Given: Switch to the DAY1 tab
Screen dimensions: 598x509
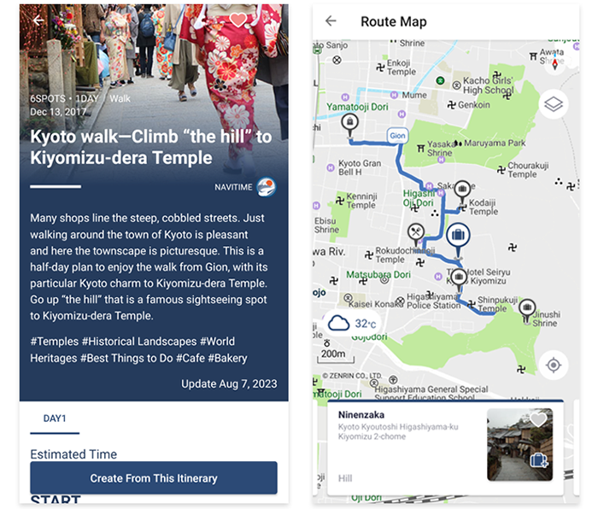Looking at the screenshot, I should pyautogui.click(x=55, y=418).
